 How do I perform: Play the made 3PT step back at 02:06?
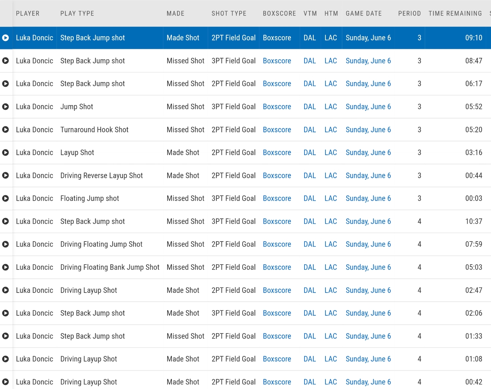[5, 313]
